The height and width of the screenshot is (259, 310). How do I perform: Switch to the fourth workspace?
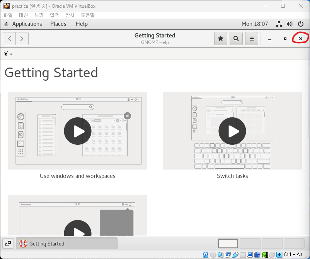[x=294, y=244]
